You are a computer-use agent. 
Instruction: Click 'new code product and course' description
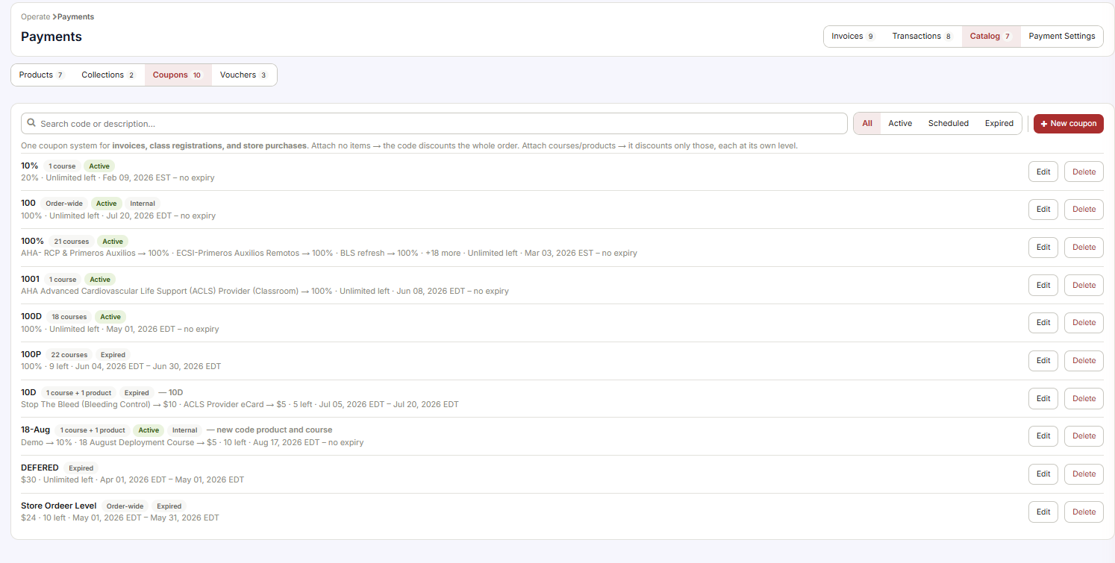275,430
